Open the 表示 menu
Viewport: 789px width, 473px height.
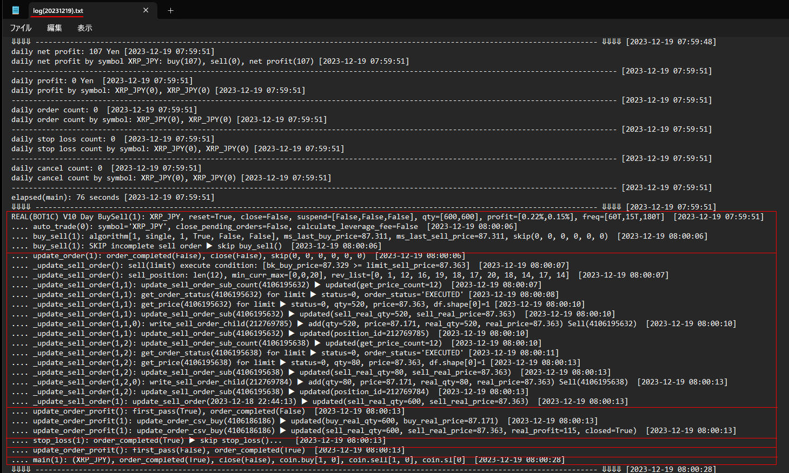coord(84,28)
